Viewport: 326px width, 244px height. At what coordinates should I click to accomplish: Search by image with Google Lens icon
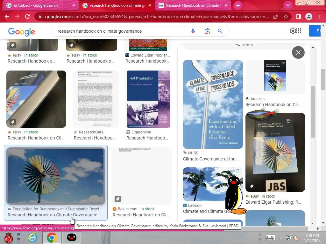tap(207, 31)
